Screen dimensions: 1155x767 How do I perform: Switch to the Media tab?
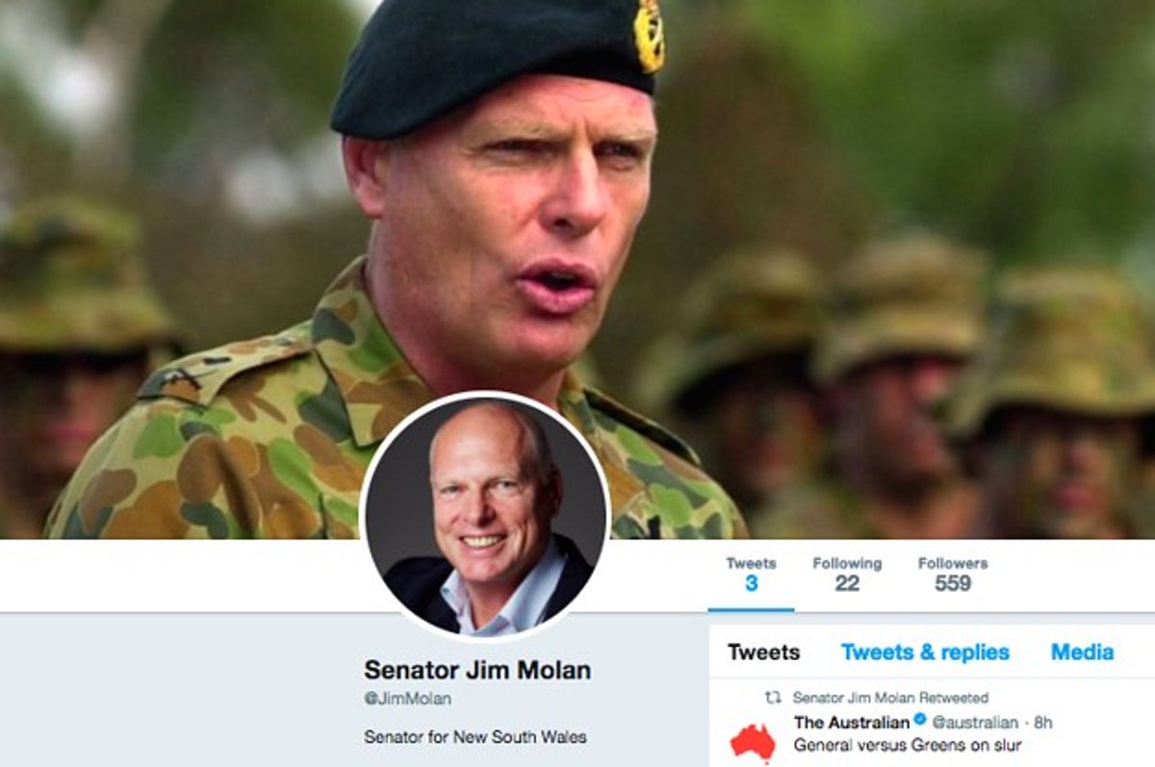point(1082,652)
